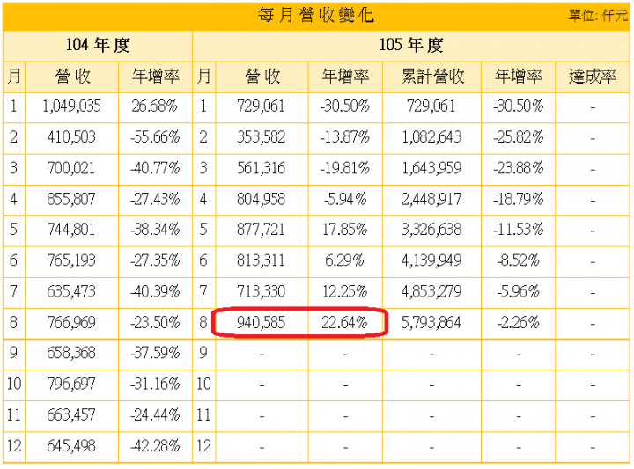Click the 達成率 column header

click(593, 77)
